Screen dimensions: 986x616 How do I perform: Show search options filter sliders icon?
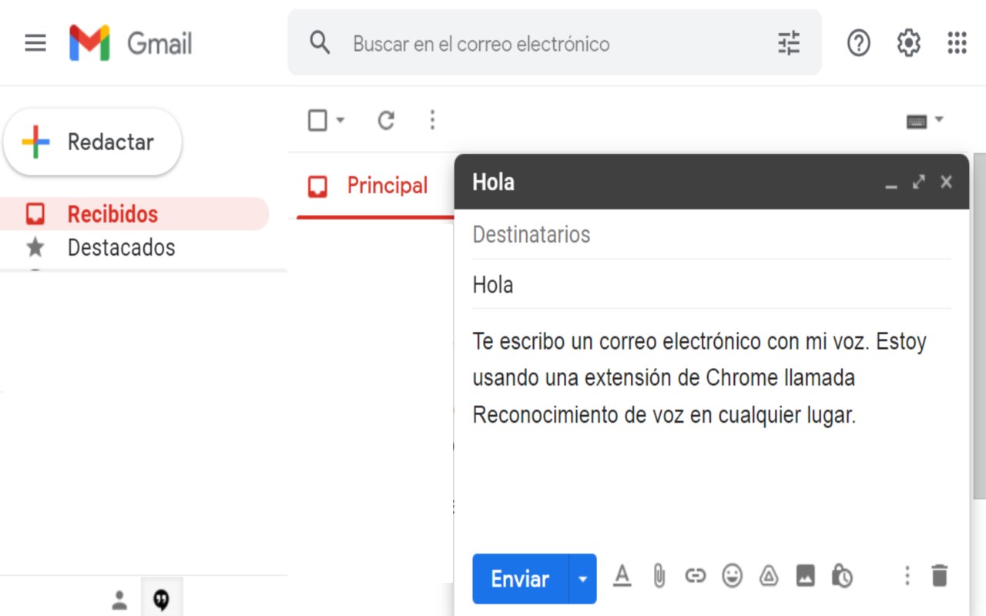pyautogui.click(x=789, y=43)
